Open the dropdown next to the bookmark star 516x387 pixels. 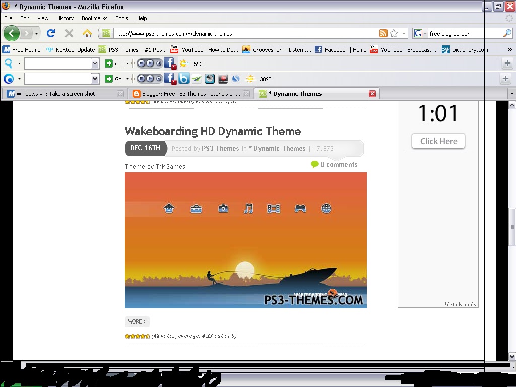click(404, 33)
